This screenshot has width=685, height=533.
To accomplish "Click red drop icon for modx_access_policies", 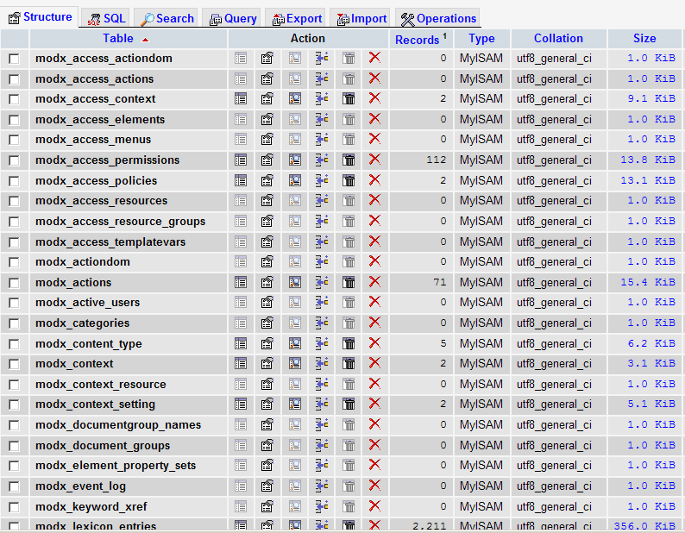I will click(374, 180).
